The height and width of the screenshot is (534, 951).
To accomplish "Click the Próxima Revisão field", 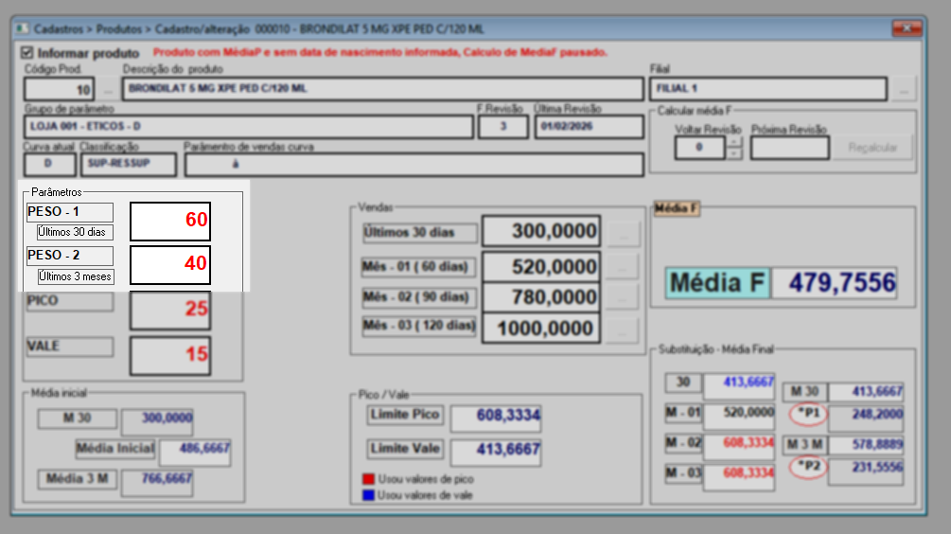I will tap(790, 148).
